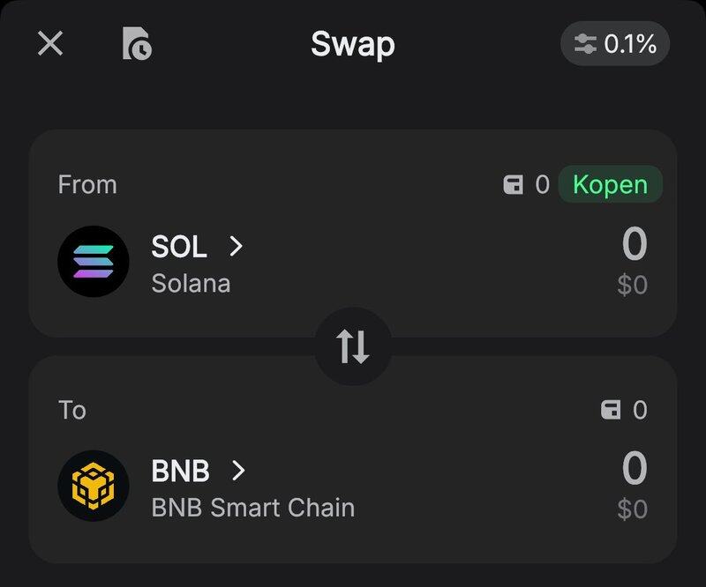Select the BNB token name
Image resolution: width=706 pixels, height=587 pixels.
click(x=180, y=471)
